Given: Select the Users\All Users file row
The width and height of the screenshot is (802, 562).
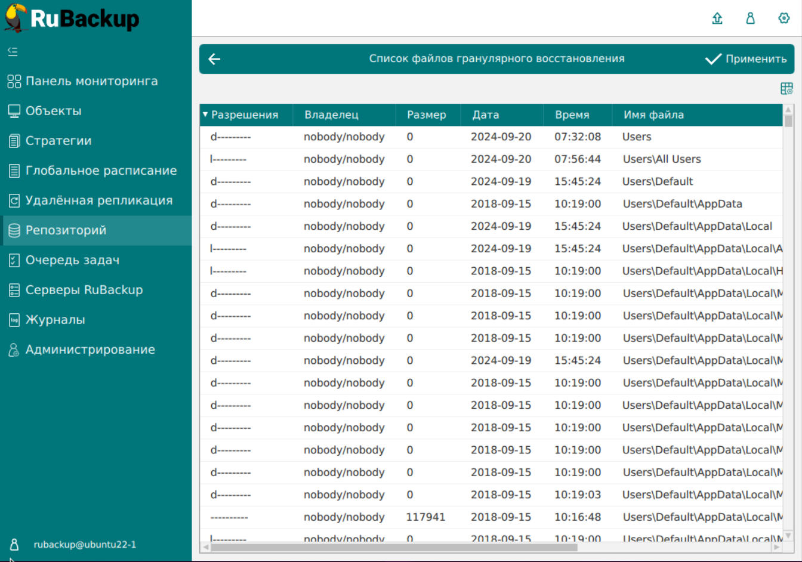Looking at the screenshot, I should 661,159.
